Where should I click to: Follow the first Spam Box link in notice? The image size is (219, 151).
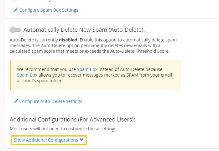tap(87, 69)
